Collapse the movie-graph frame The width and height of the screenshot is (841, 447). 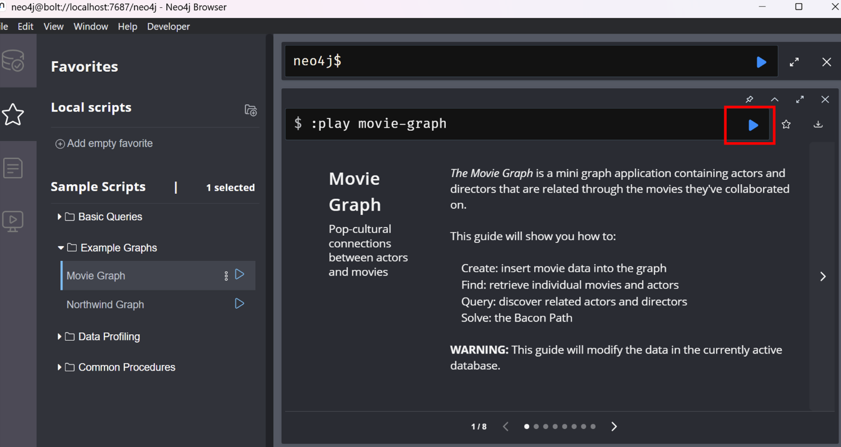(774, 100)
